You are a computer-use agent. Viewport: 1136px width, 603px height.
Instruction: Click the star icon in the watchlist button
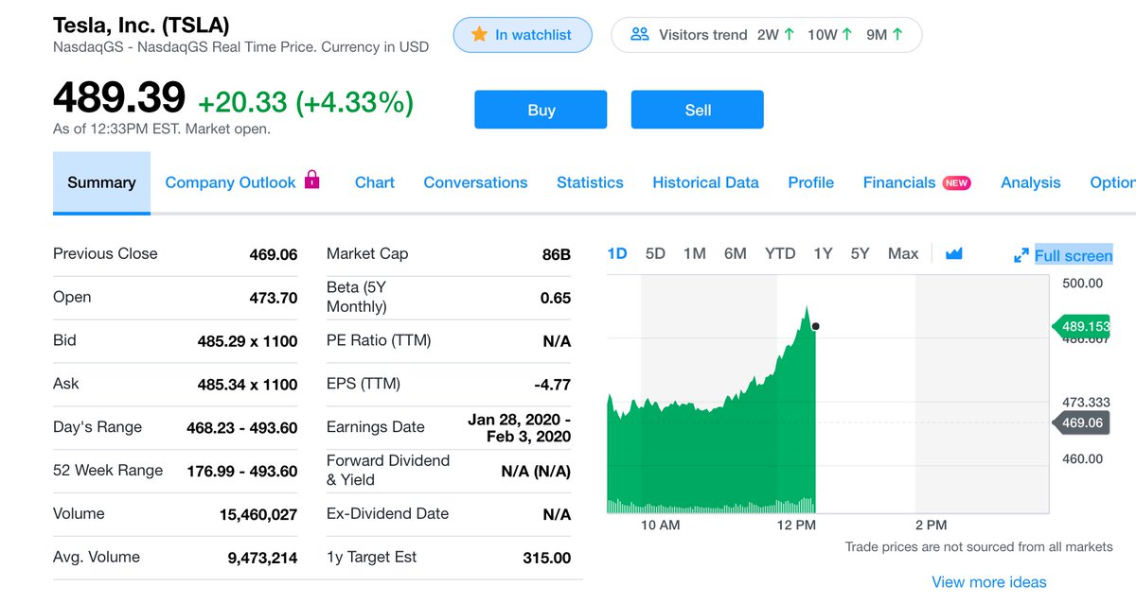(479, 34)
